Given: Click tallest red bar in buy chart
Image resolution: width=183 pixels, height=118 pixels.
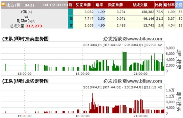Looking at the screenshot, I should [x=92, y=103].
